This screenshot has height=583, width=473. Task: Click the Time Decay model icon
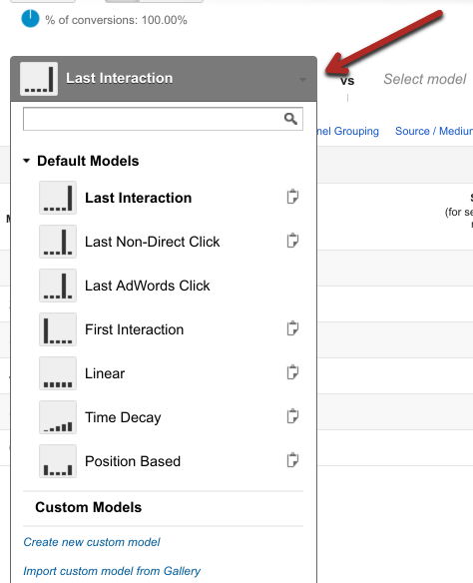click(x=58, y=417)
